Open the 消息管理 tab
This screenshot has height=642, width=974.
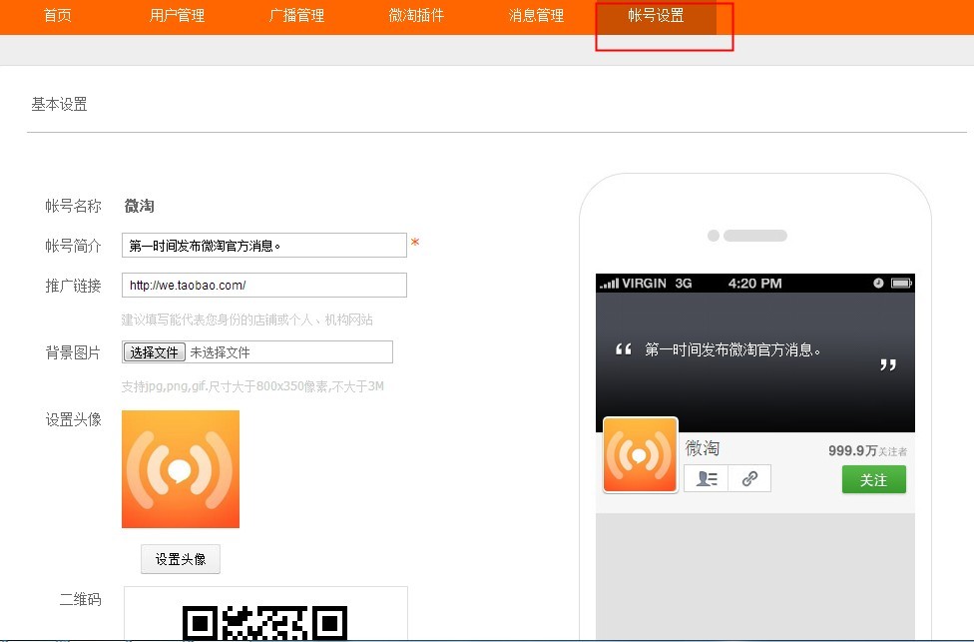pyautogui.click(x=536, y=16)
